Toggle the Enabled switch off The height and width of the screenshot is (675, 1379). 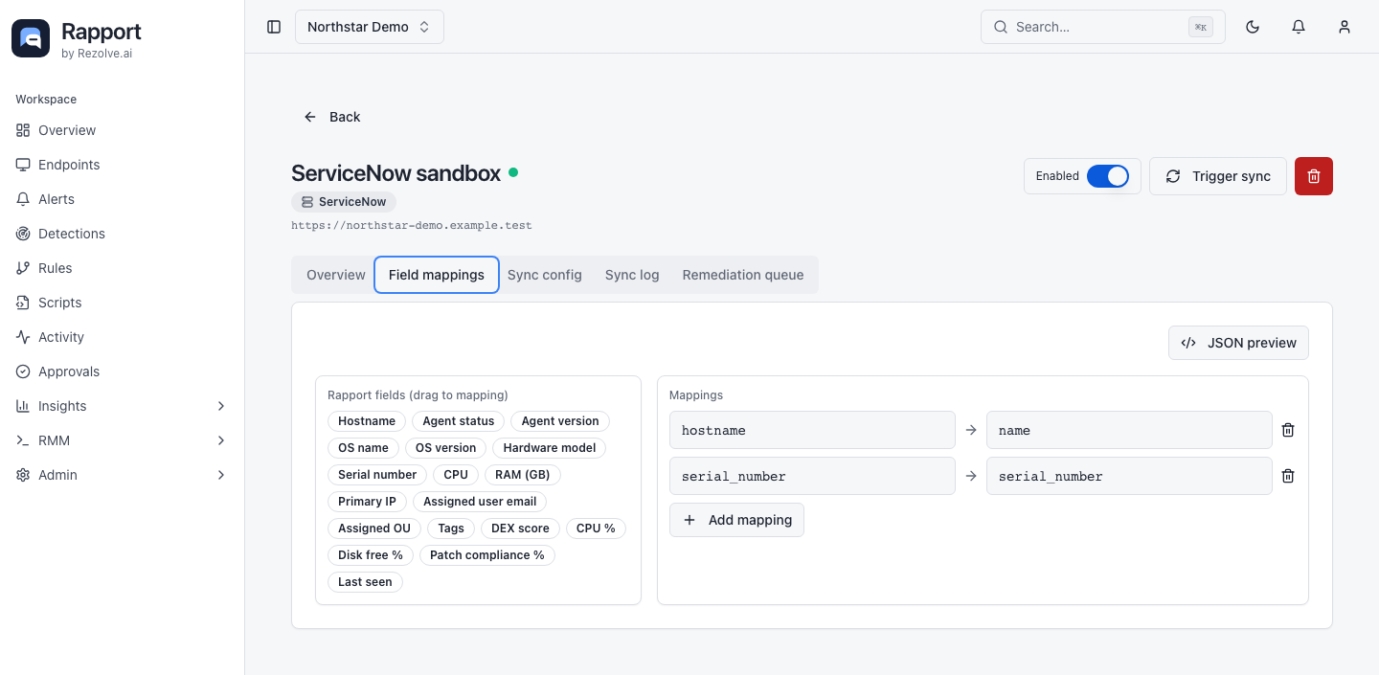1108,176
